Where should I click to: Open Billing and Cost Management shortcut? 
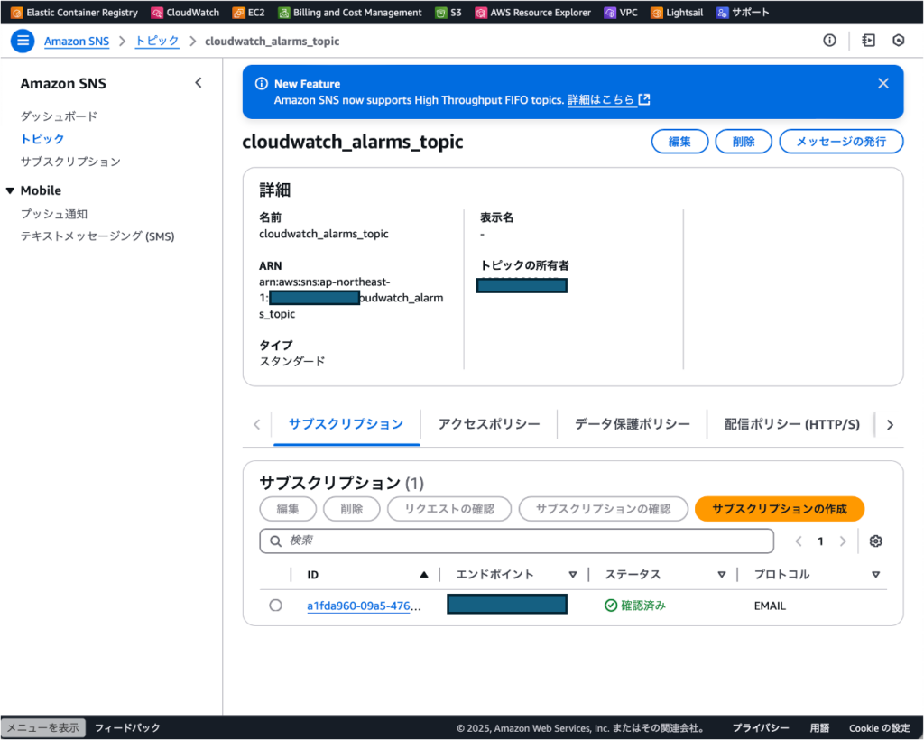tap(350, 13)
